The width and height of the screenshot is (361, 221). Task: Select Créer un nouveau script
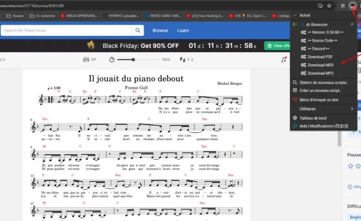pyautogui.click(x=321, y=90)
